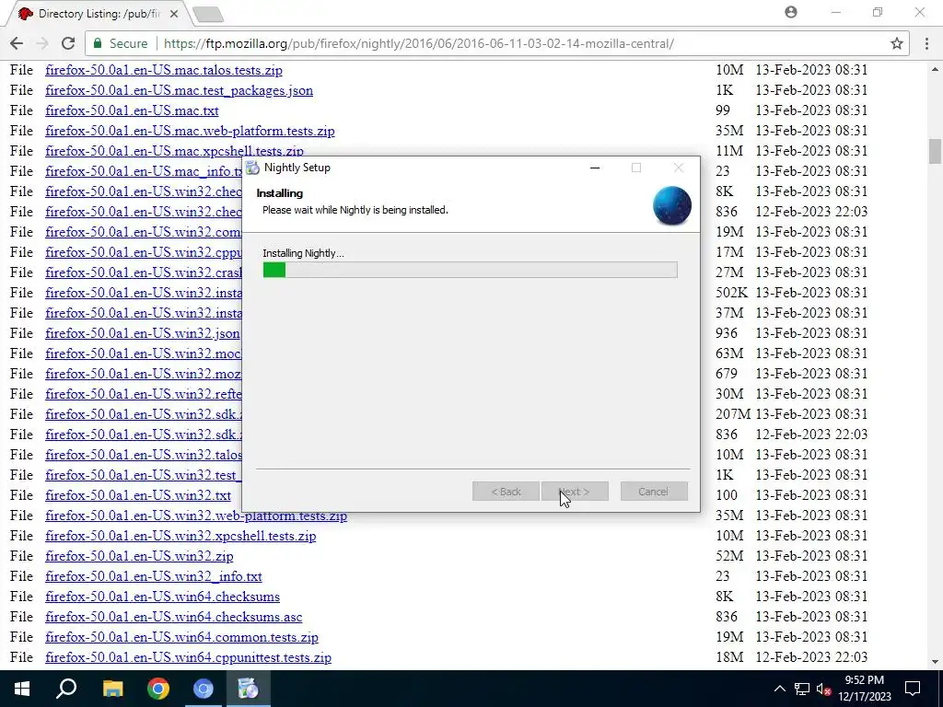This screenshot has width=943, height=707.
Task: Click the Chrome forward arrow
Action: point(42,43)
